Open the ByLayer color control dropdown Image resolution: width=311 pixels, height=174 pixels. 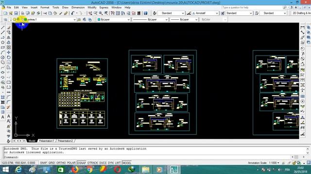click(x=113, y=19)
